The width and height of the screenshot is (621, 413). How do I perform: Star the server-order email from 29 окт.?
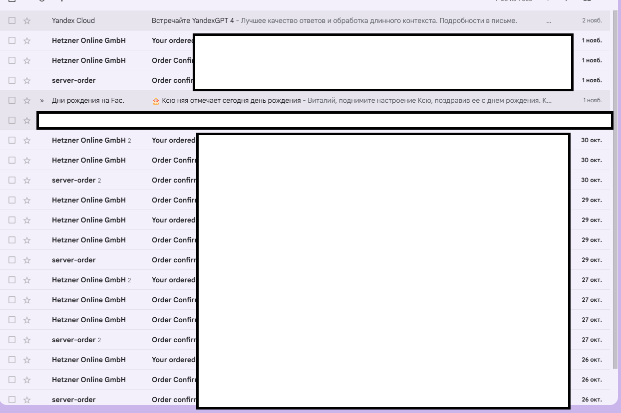click(27, 260)
